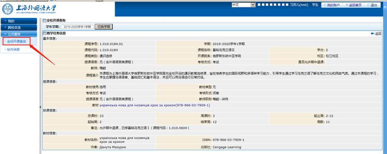The width and height of the screenshot is (387, 154).
Task: Click the user name 习苏儿(test)
Action: [299, 5]
